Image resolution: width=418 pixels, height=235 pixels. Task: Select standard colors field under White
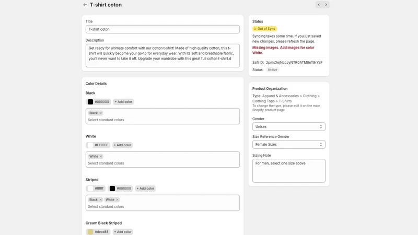(x=162, y=160)
